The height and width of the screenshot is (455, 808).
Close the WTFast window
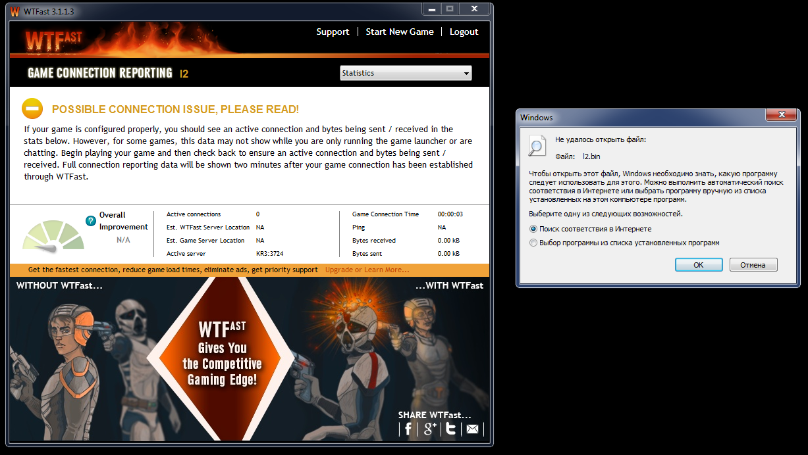coord(473,9)
